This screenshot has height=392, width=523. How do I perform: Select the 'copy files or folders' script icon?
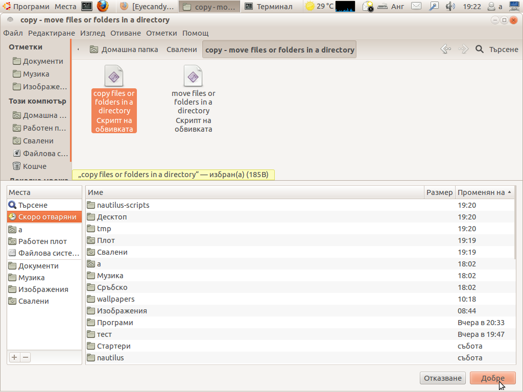coord(114,76)
